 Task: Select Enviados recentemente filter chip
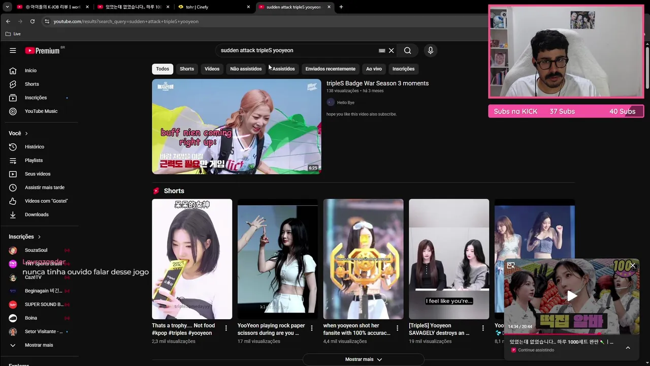pyautogui.click(x=330, y=69)
